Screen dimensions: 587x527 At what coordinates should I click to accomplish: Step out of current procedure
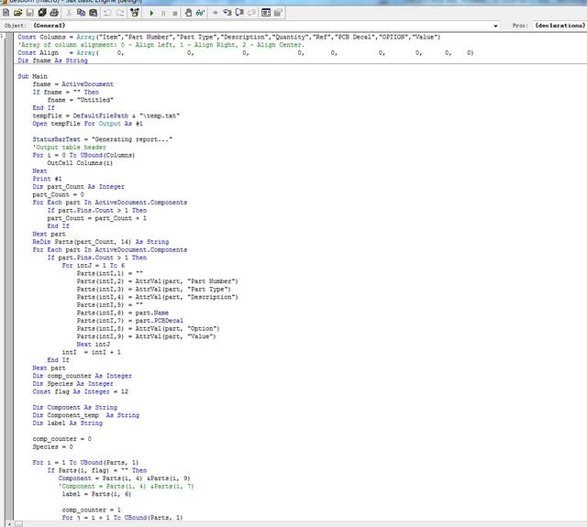[251, 13]
